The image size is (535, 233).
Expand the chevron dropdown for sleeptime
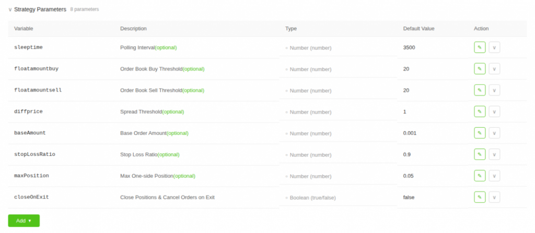[494, 47]
